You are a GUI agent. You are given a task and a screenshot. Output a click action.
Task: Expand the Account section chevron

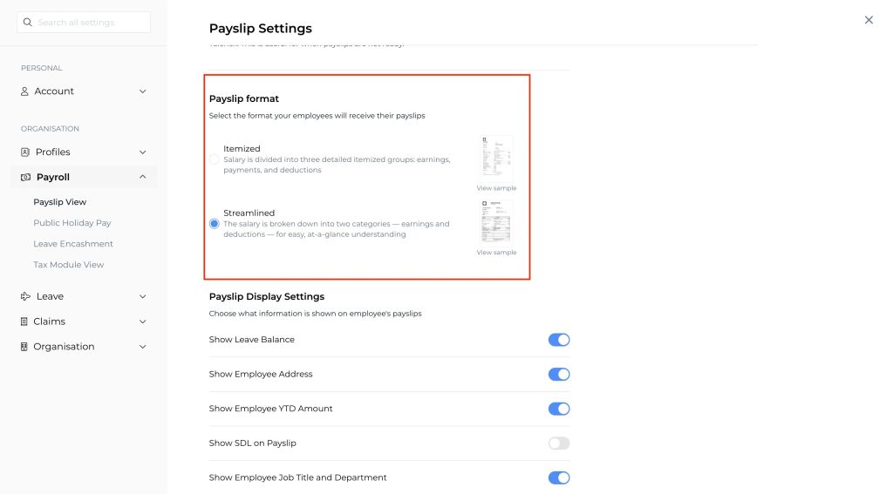[143, 91]
